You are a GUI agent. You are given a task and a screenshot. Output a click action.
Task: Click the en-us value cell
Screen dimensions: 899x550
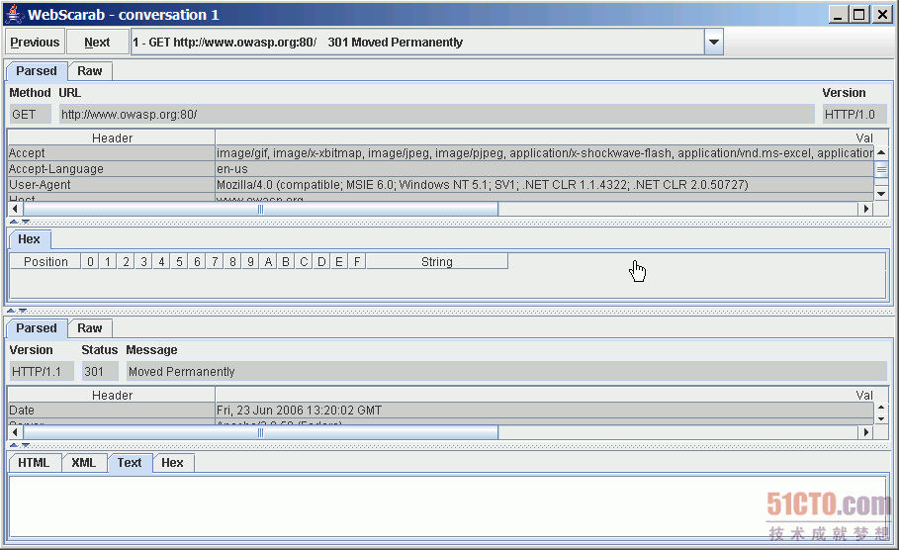545,168
